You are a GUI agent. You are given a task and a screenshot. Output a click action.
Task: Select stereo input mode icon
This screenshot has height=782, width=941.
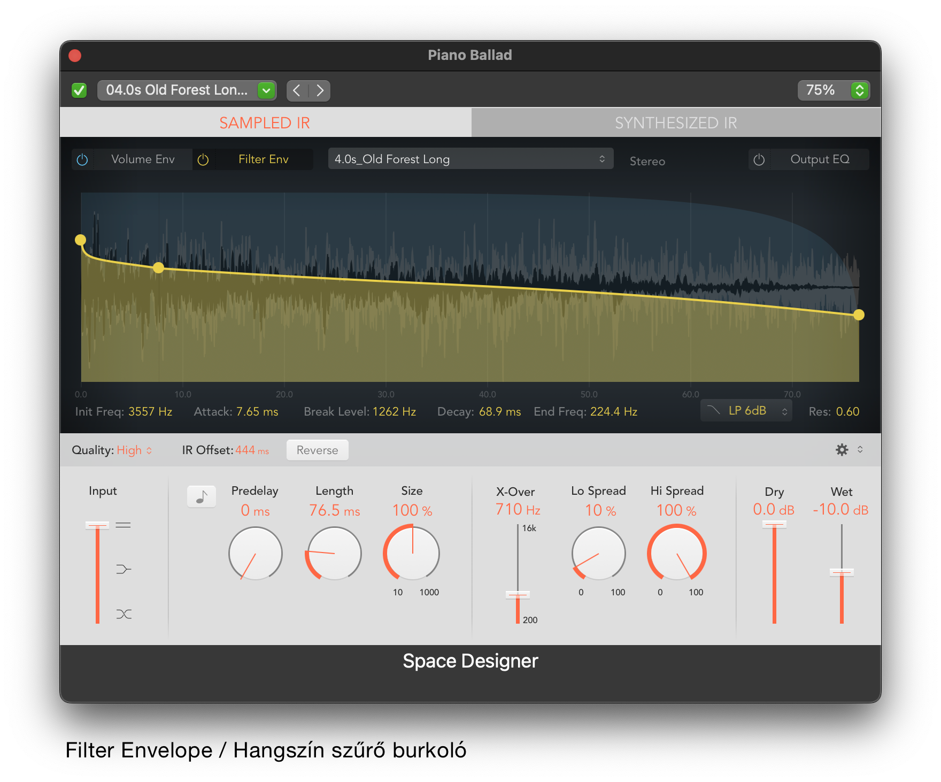[x=124, y=525]
